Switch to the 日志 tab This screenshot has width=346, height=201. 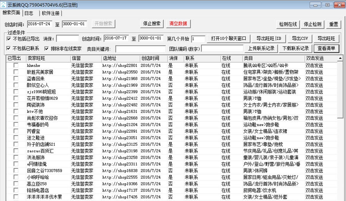(29, 13)
